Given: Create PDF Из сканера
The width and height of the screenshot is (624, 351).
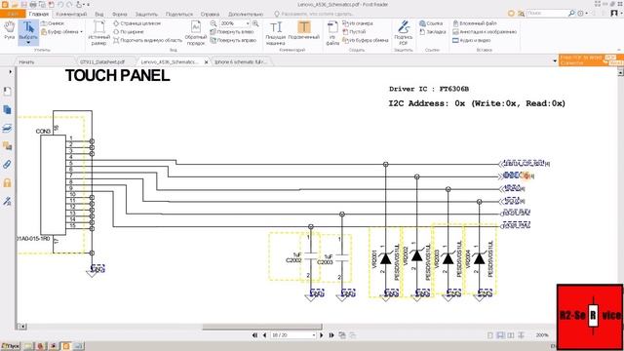Looking at the screenshot, I should point(358,23).
